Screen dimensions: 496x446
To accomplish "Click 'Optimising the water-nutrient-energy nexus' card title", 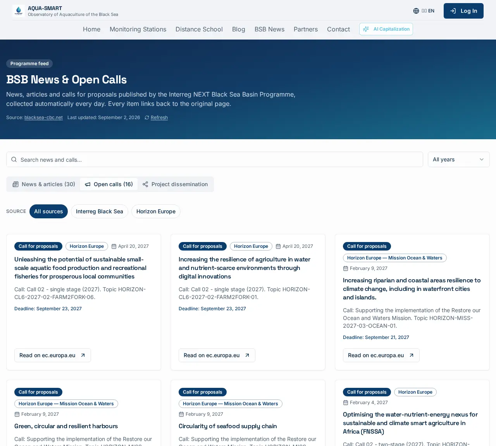I will [410, 423].
